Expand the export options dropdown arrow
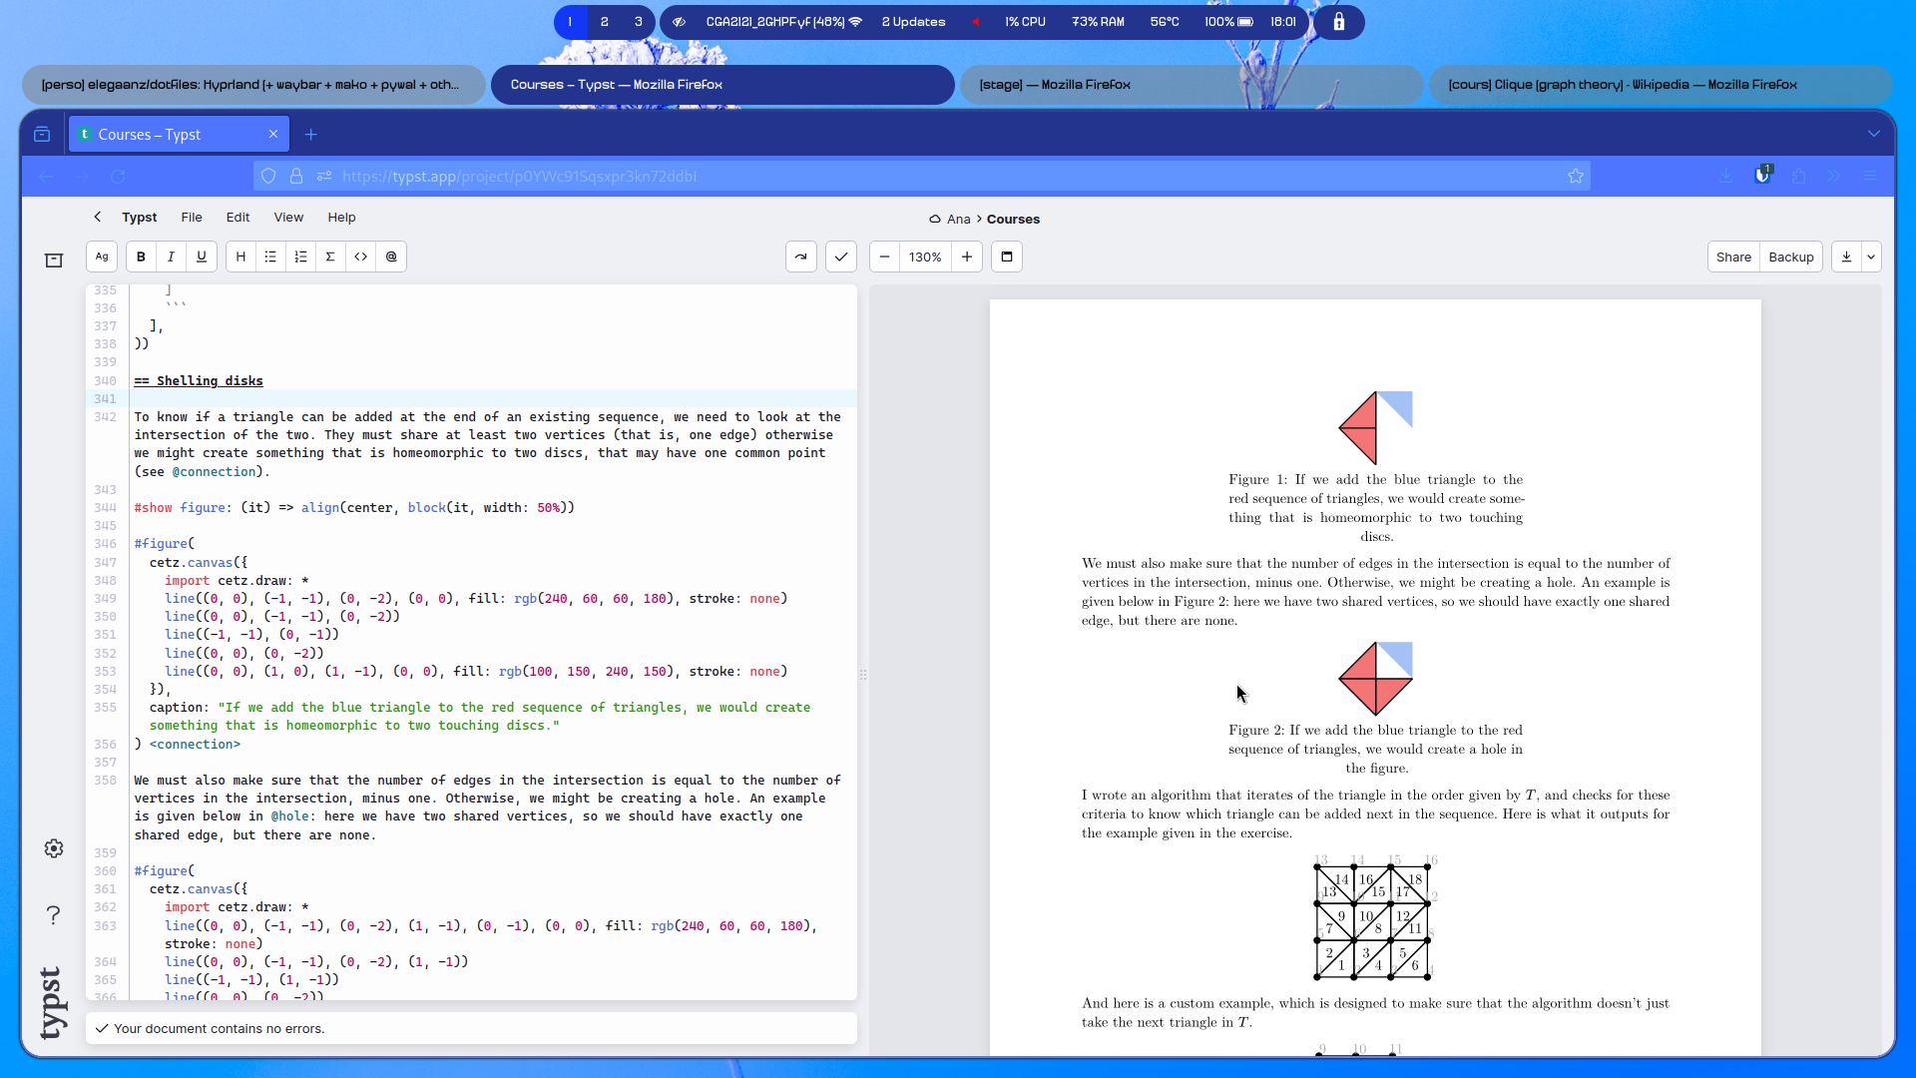 [1871, 257]
